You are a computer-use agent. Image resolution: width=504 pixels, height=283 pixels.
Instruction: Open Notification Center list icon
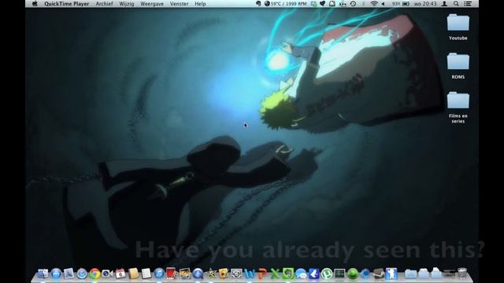tap(468, 4)
